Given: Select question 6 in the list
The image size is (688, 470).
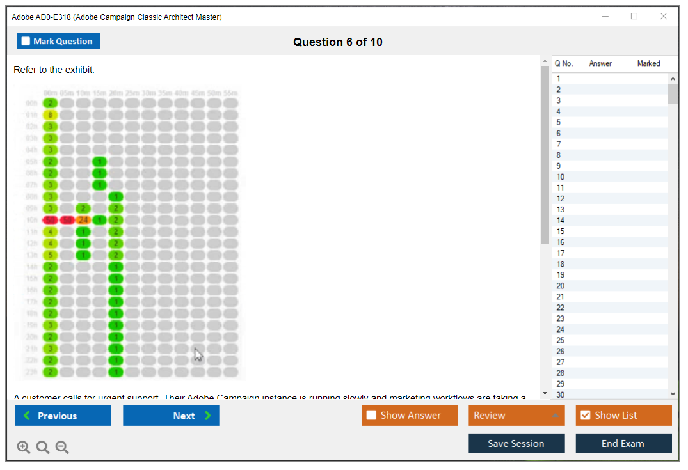Looking at the screenshot, I should [559, 133].
